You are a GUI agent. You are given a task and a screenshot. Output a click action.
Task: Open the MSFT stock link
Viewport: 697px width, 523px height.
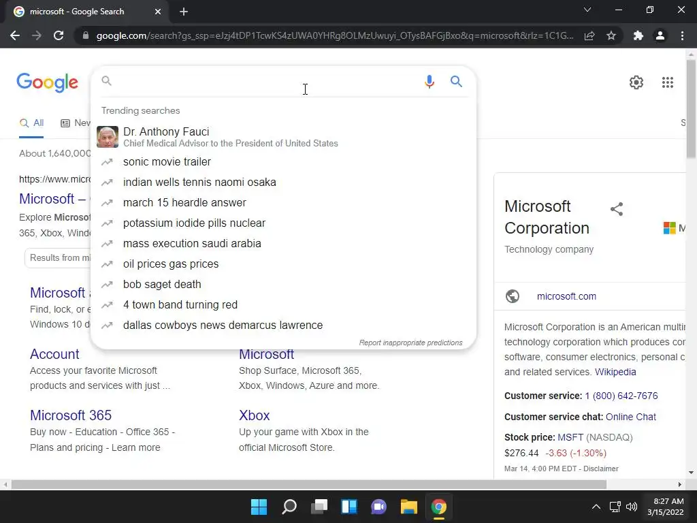570,437
